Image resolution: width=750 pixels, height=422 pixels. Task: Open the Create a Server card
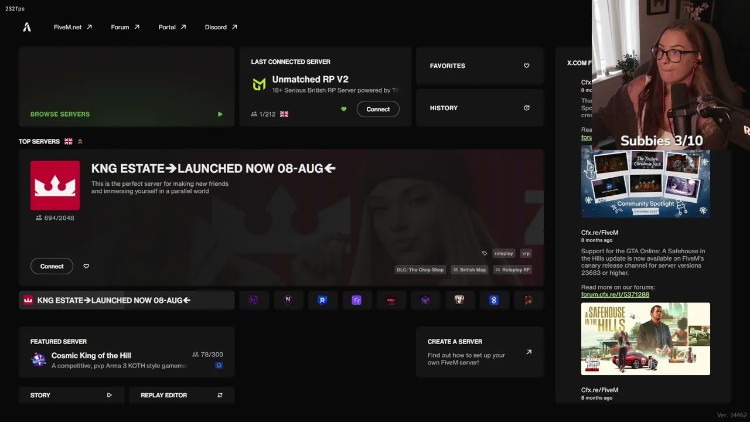pyautogui.click(x=480, y=352)
